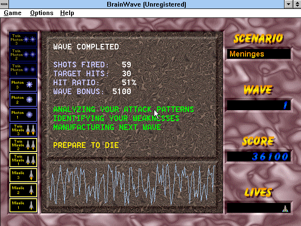Image resolution: width=301 pixels, height=226 pixels.
Task: Click the remaining ship icon in Lives
Action: pos(285,209)
